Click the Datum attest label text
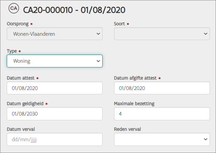This screenshot has height=153, width=216. click(21, 78)
